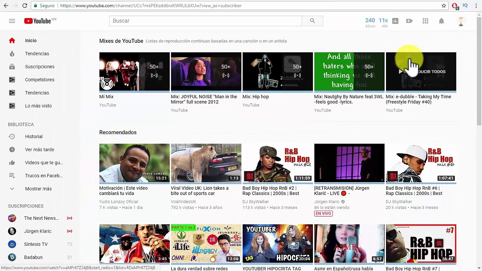Go to Inicio in the sidebar

31,41
